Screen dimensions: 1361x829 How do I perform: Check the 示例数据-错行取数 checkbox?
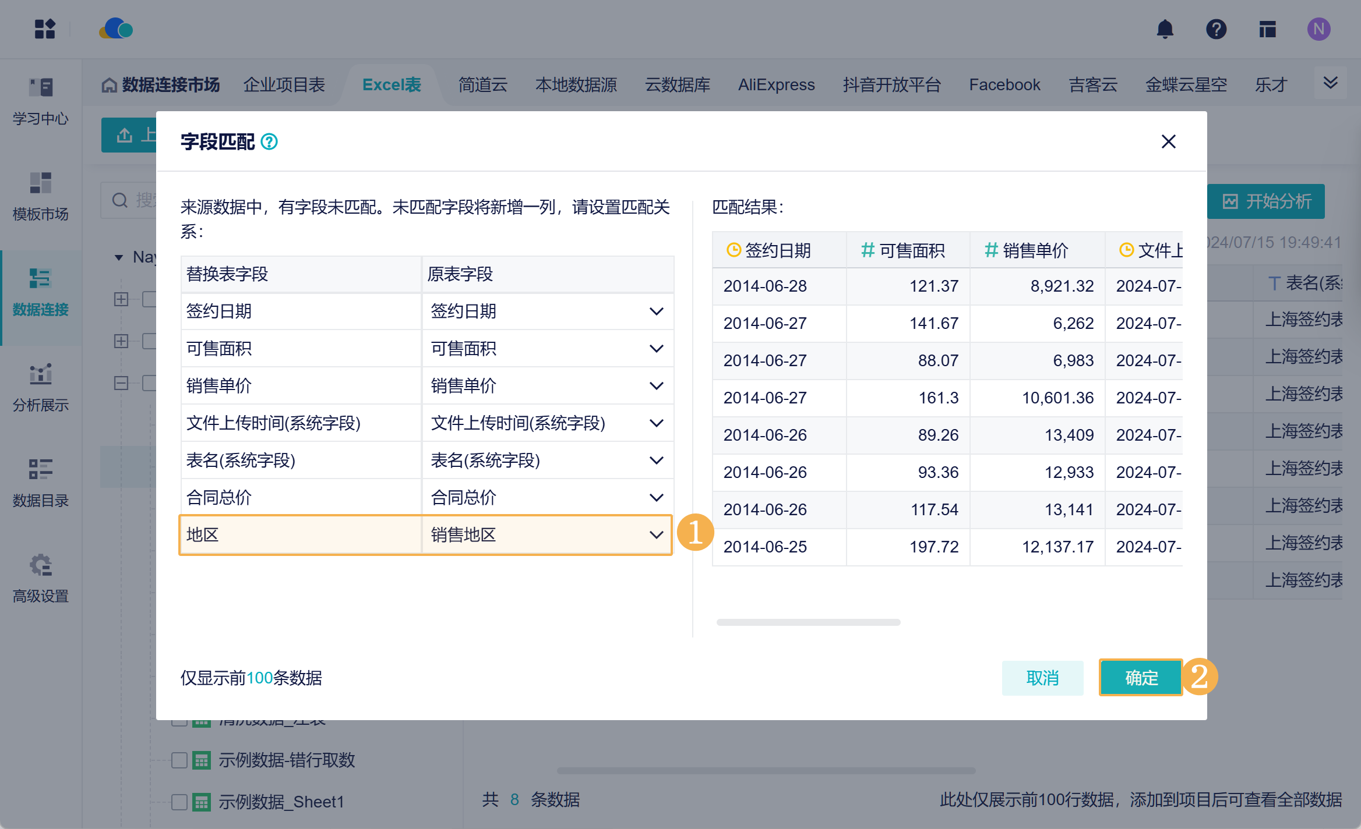(x=179, y=760)
